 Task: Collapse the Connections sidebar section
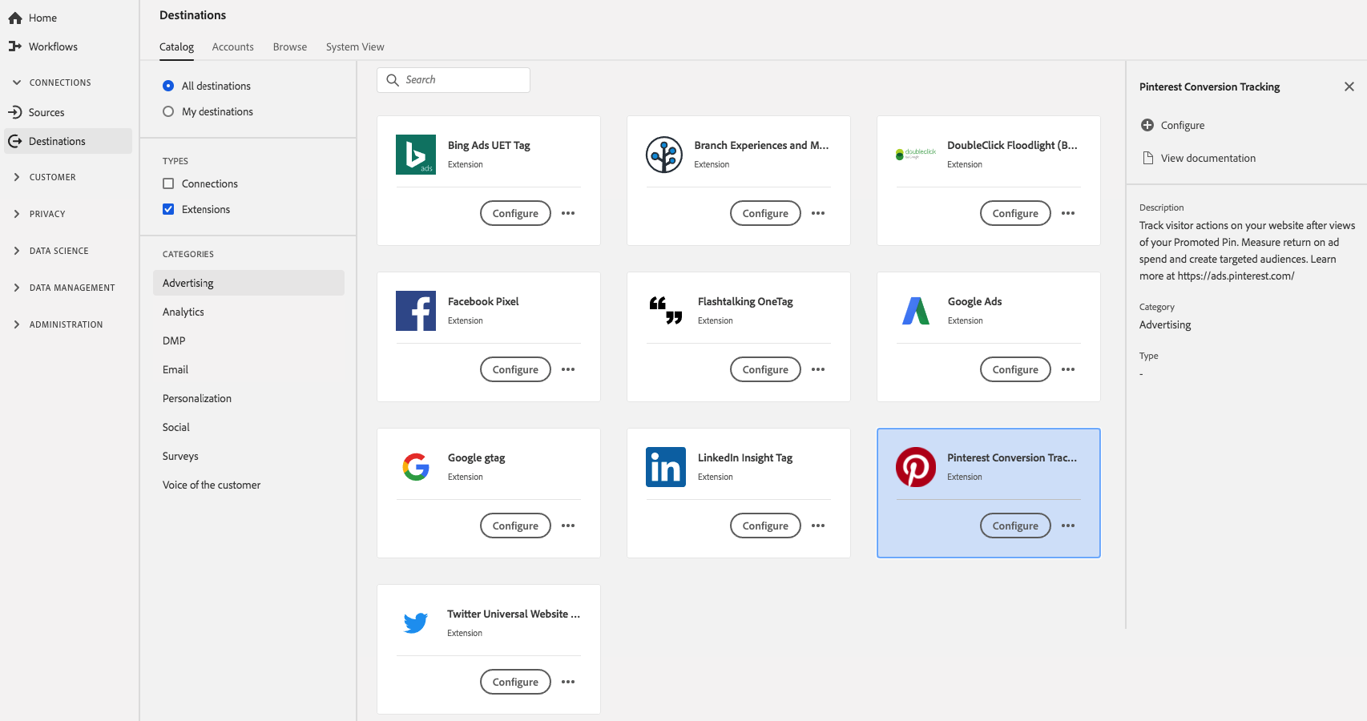17,83
